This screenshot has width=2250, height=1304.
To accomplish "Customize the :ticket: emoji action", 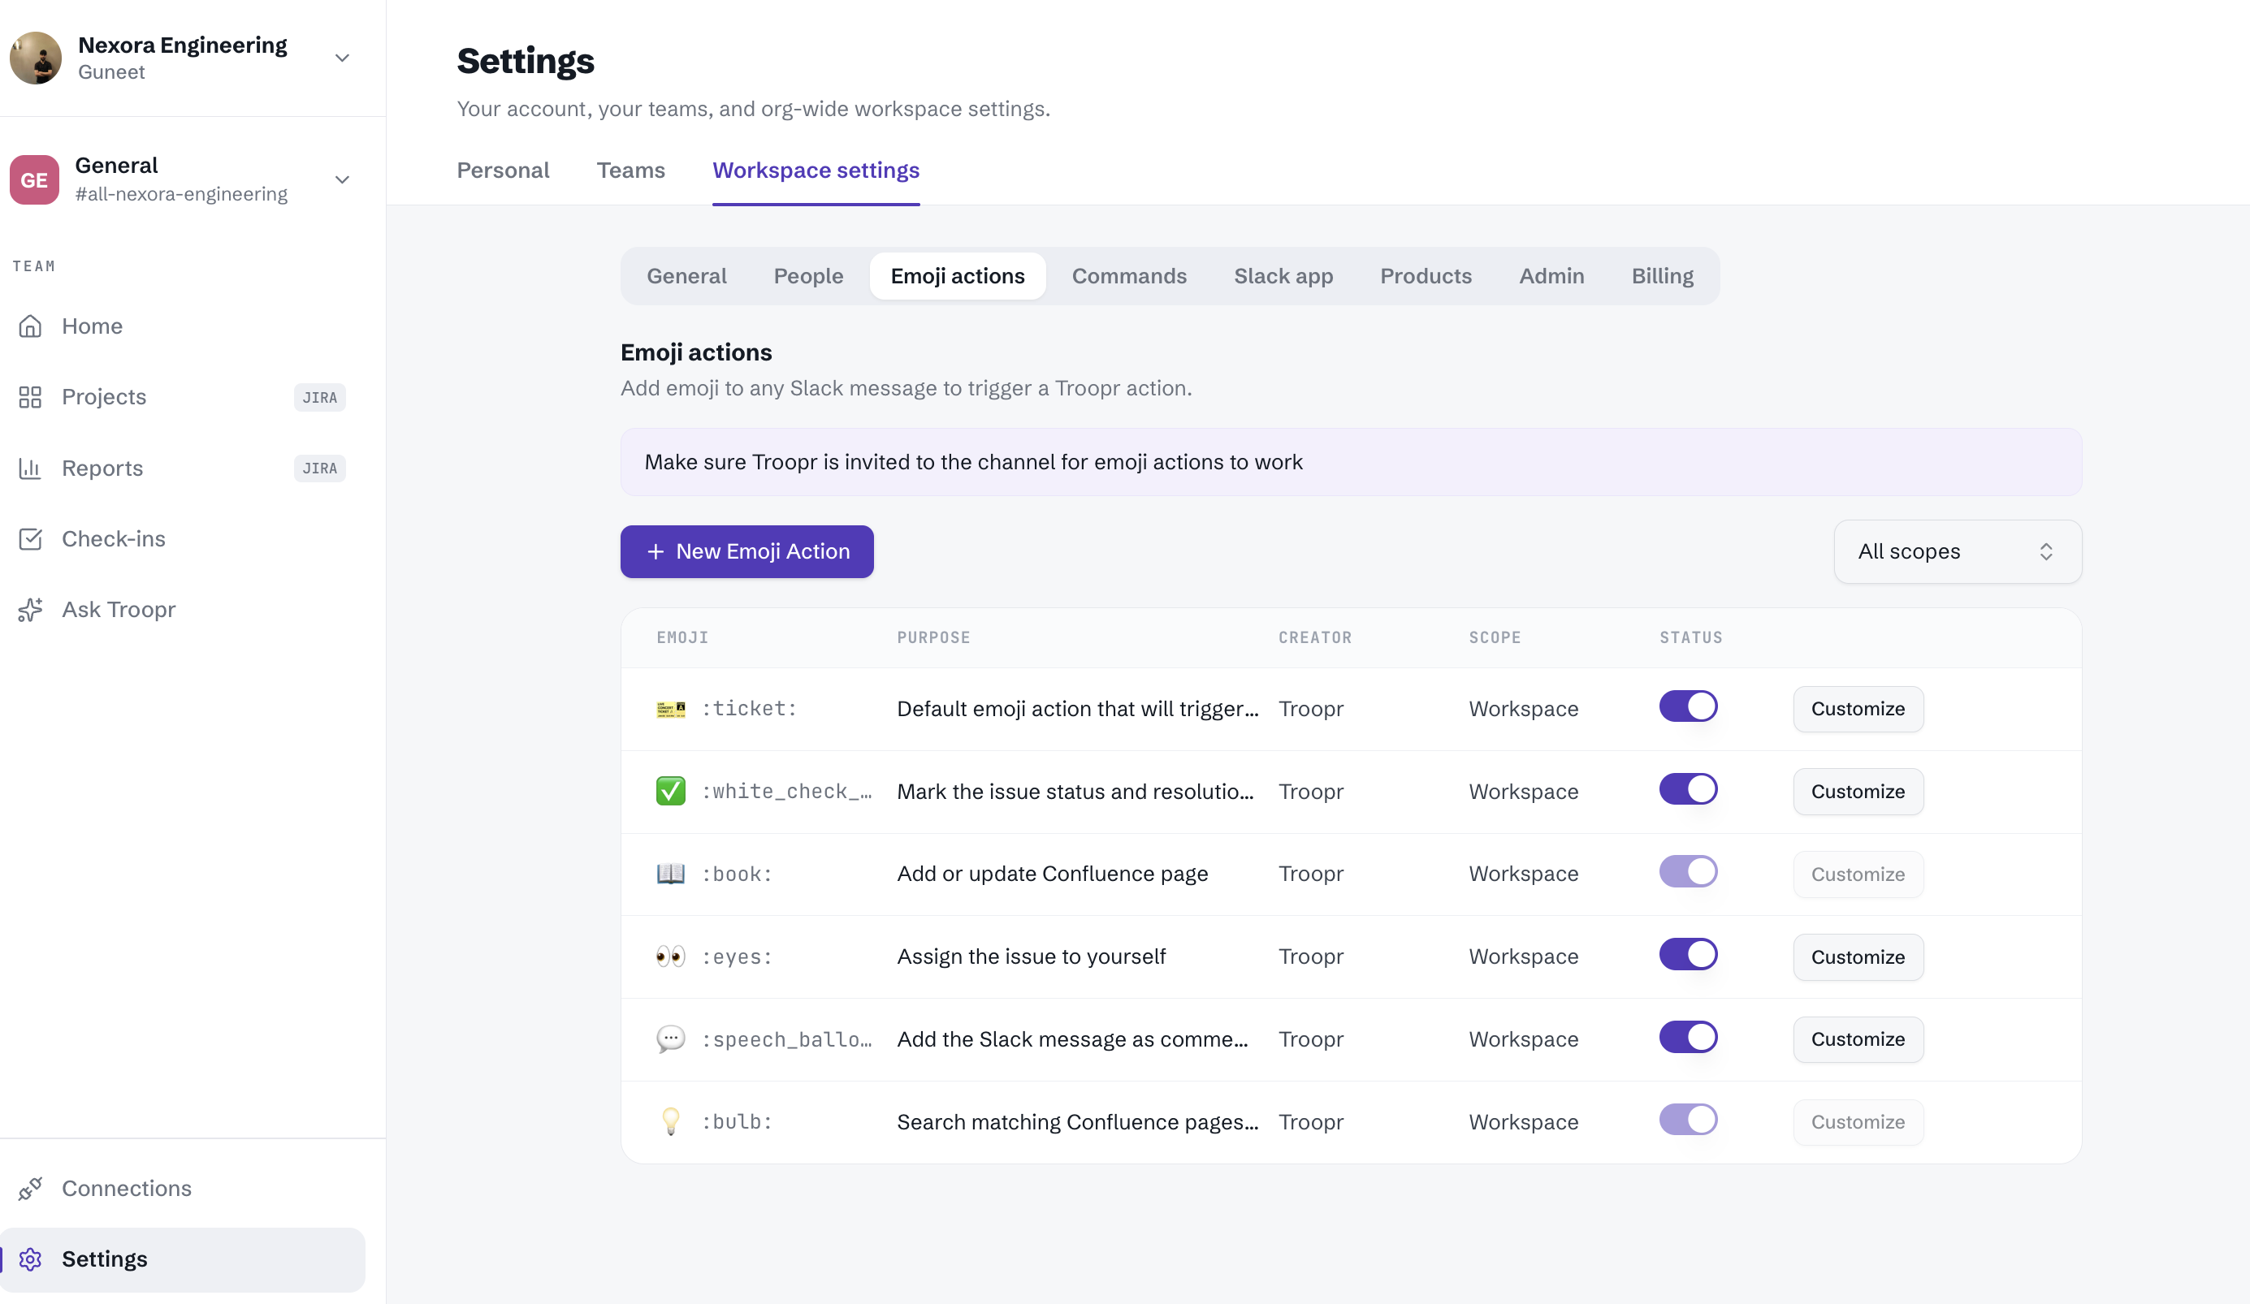I will pos(1858,709).
